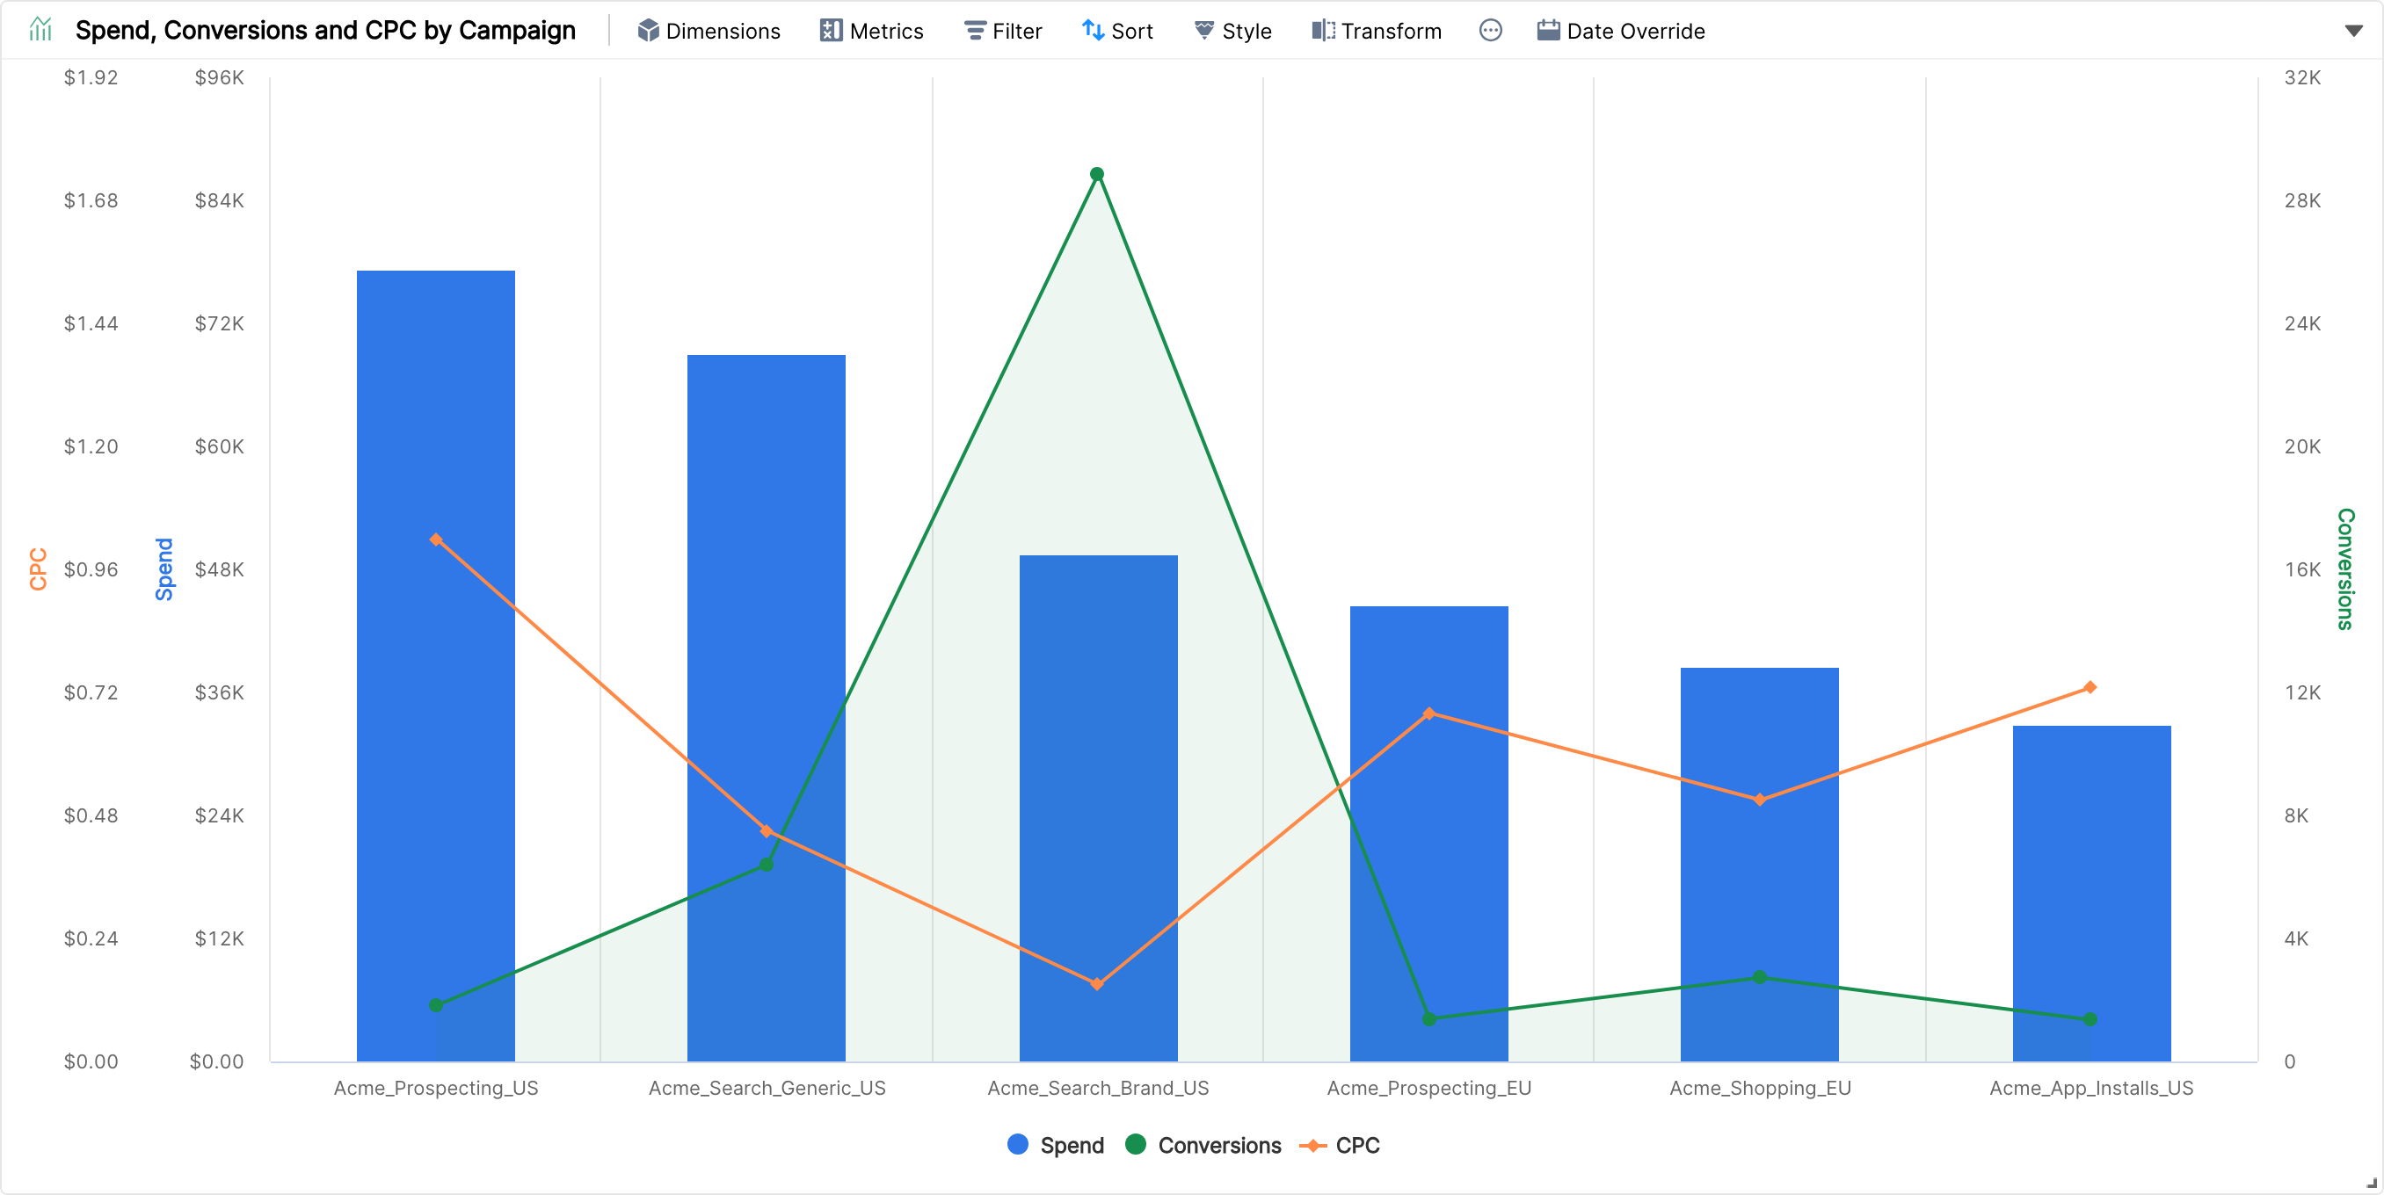Open the Filter menu
Screen dimensions: 2384x1195
tap(1003, 31)
